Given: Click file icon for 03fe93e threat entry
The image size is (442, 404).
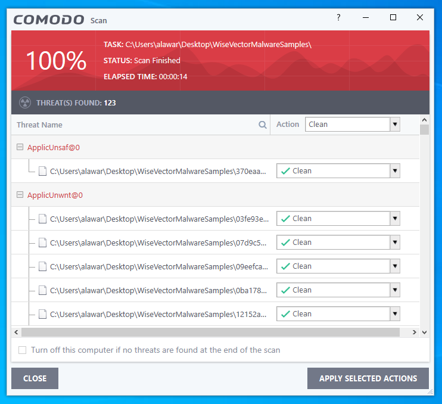Looking at the screenshot, I should (x=42, y=219).
